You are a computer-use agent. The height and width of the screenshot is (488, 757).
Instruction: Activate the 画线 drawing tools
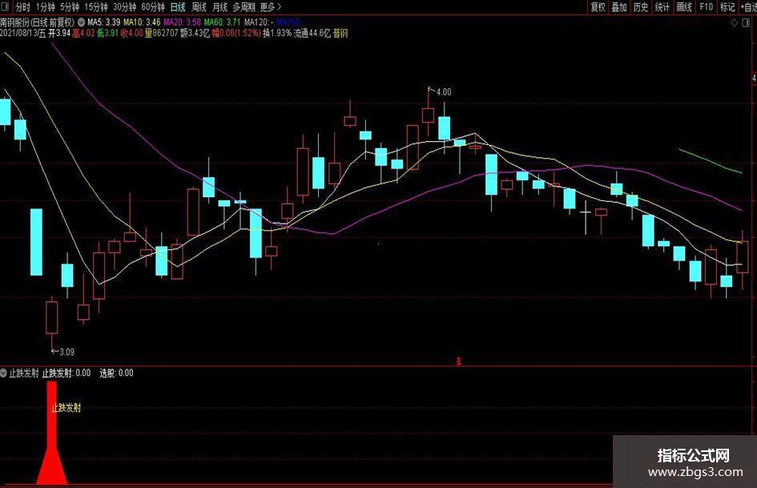pos(684,6)
